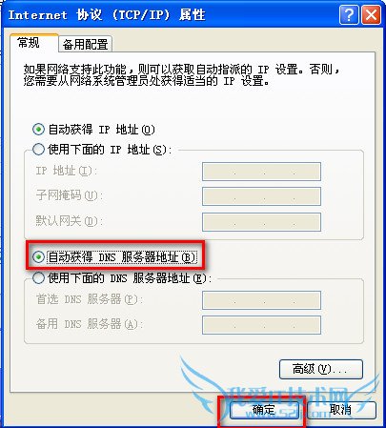Click the 子网掩码 input field
Viewport: 386px width, 428px height.
tap(261, 196)
